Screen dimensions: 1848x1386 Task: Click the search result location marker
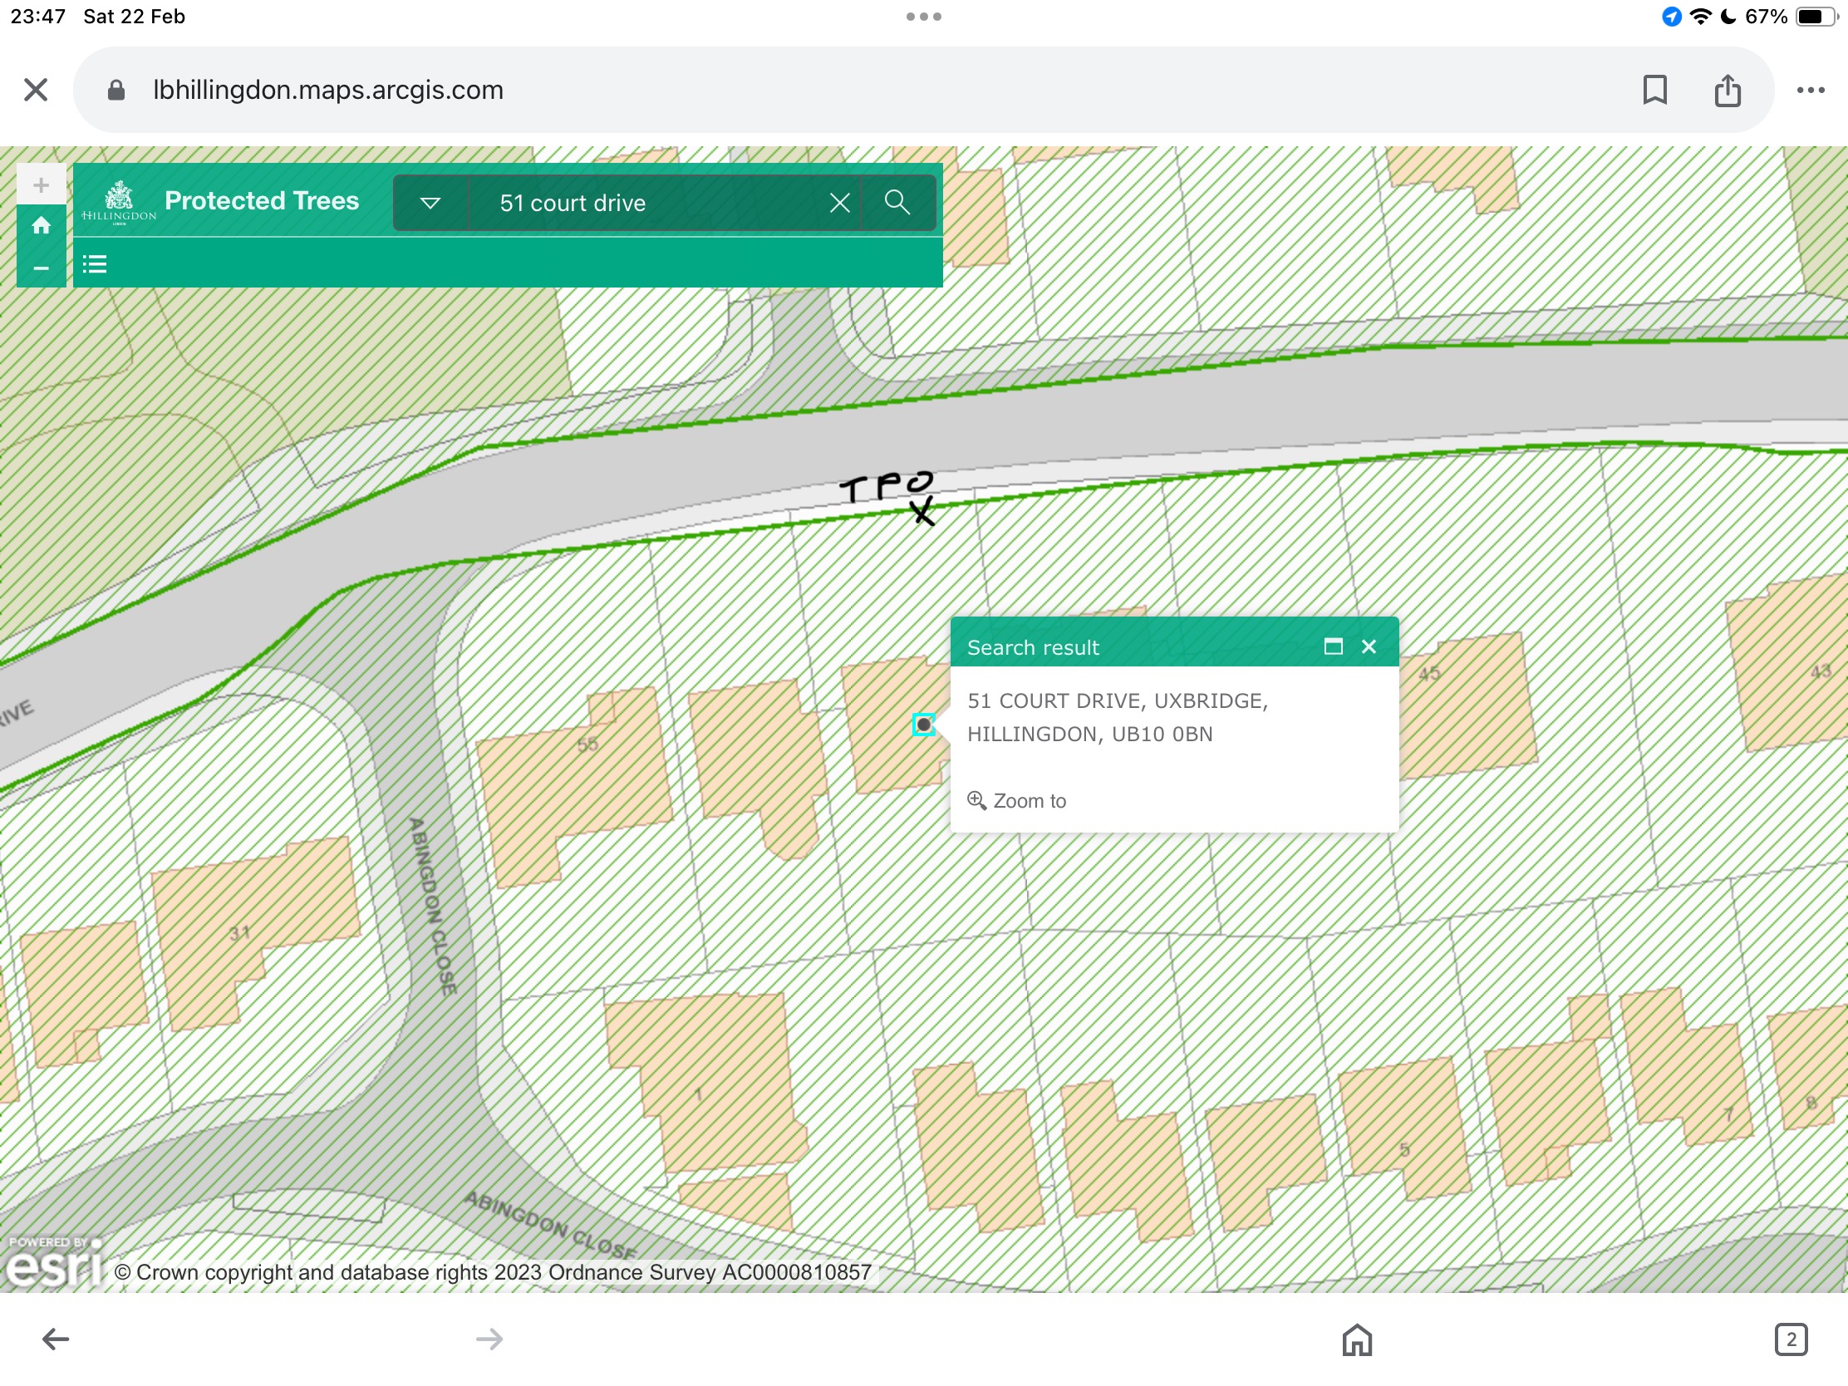pos(923,725)
